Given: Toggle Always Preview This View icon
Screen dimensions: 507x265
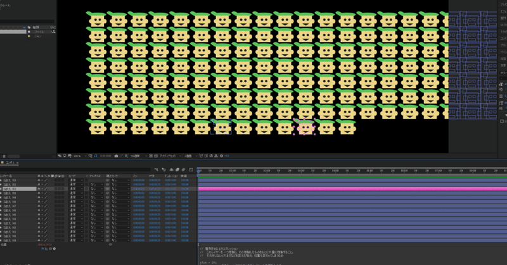Looking at the screenshot, I should point(60,156).
